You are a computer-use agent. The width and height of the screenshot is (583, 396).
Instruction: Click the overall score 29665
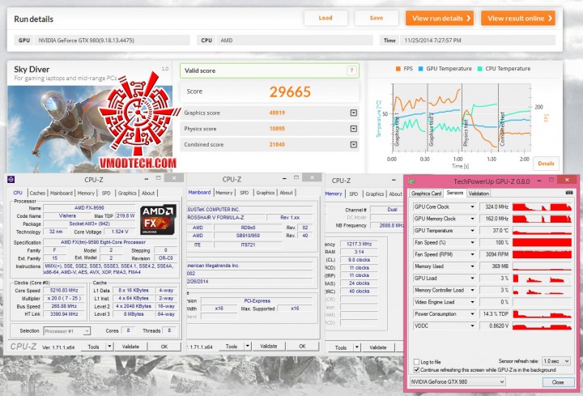tap(290, 92)
